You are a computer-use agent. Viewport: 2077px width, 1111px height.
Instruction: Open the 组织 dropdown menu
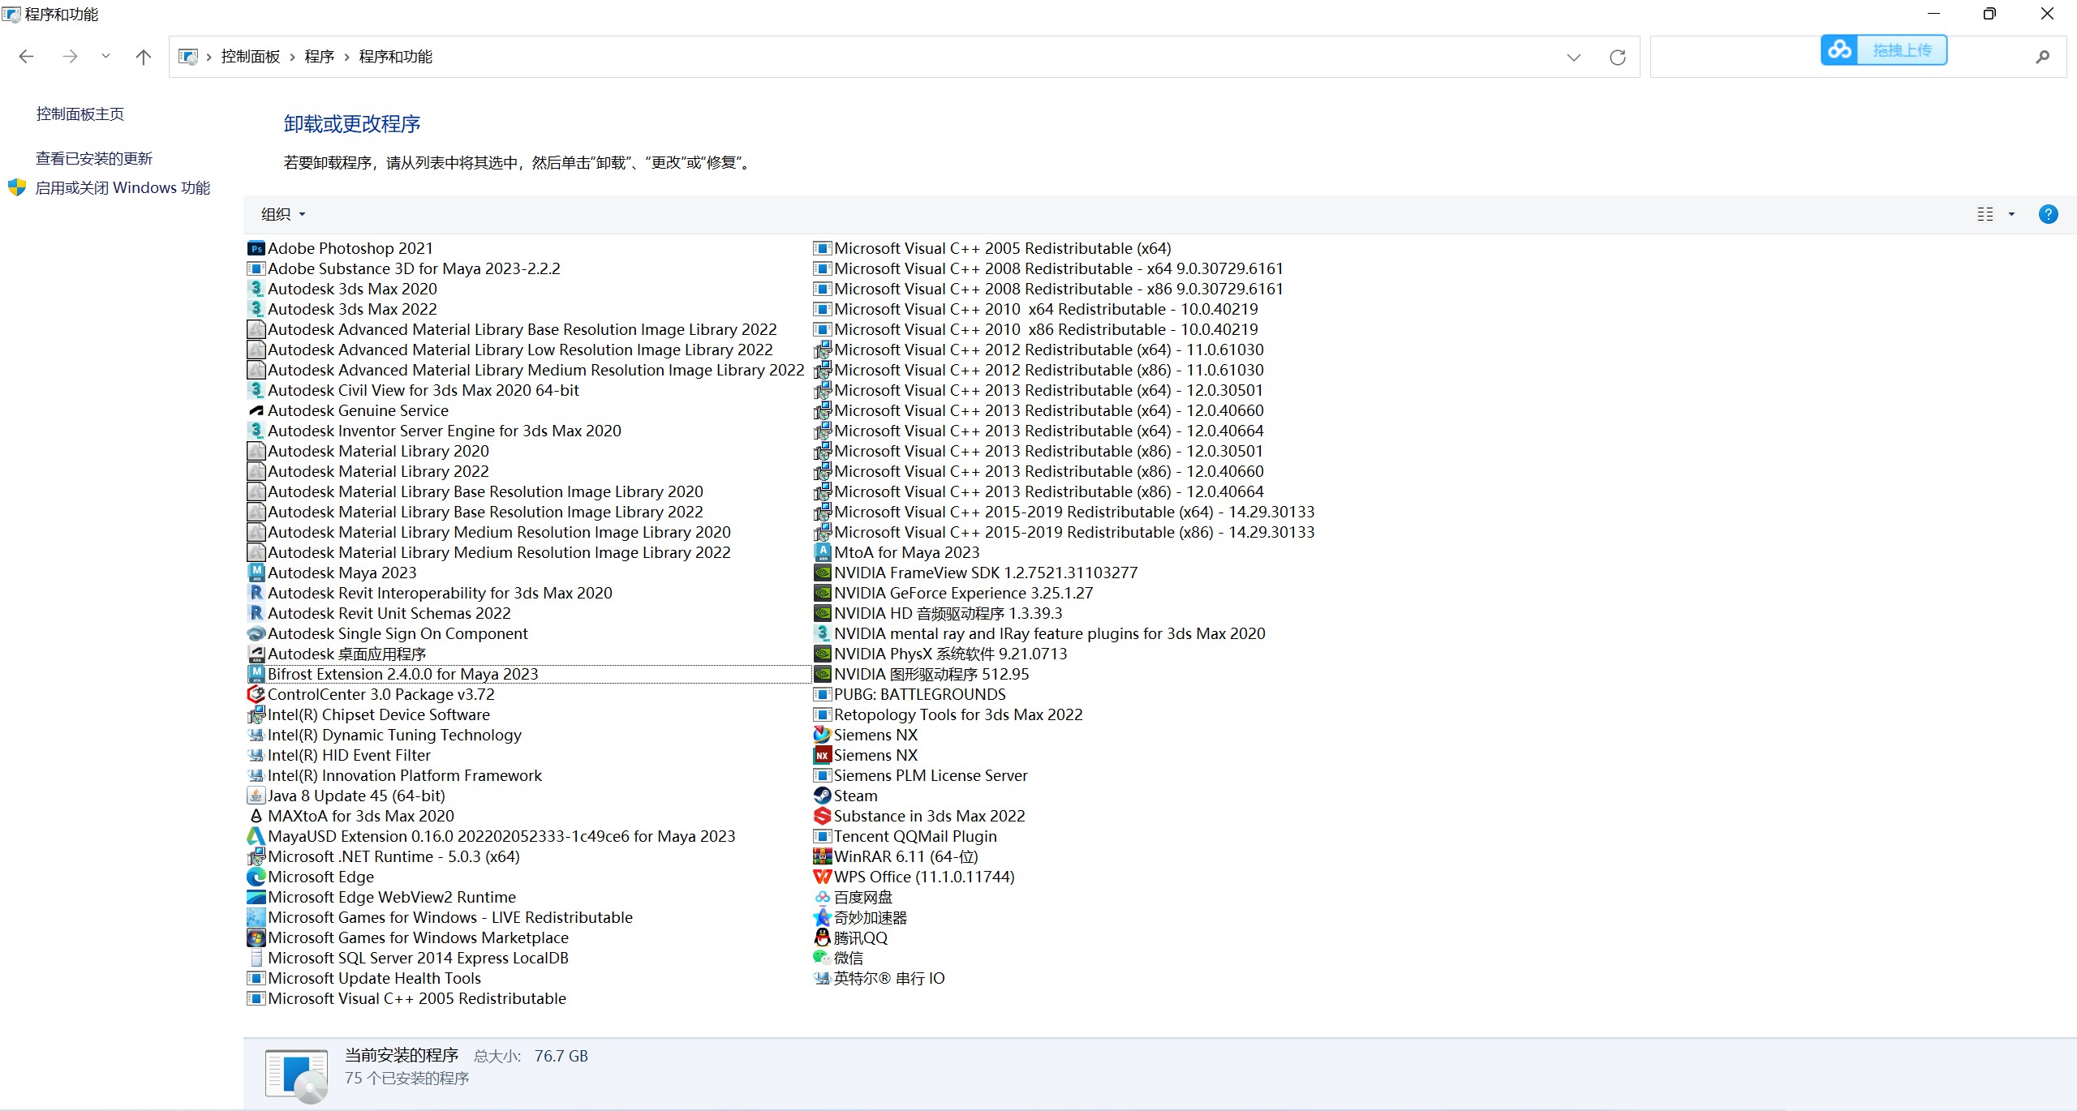pos(283,214)
